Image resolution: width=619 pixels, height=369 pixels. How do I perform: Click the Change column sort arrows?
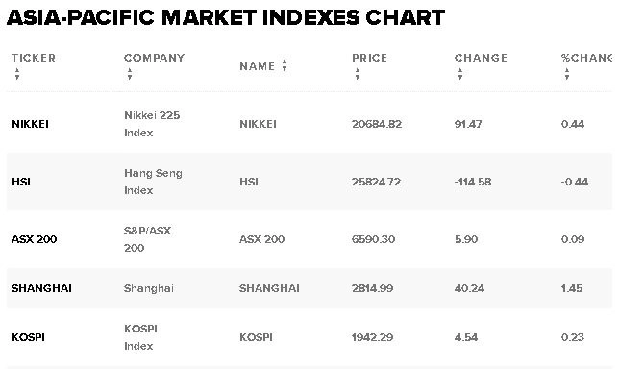[459, 74]
